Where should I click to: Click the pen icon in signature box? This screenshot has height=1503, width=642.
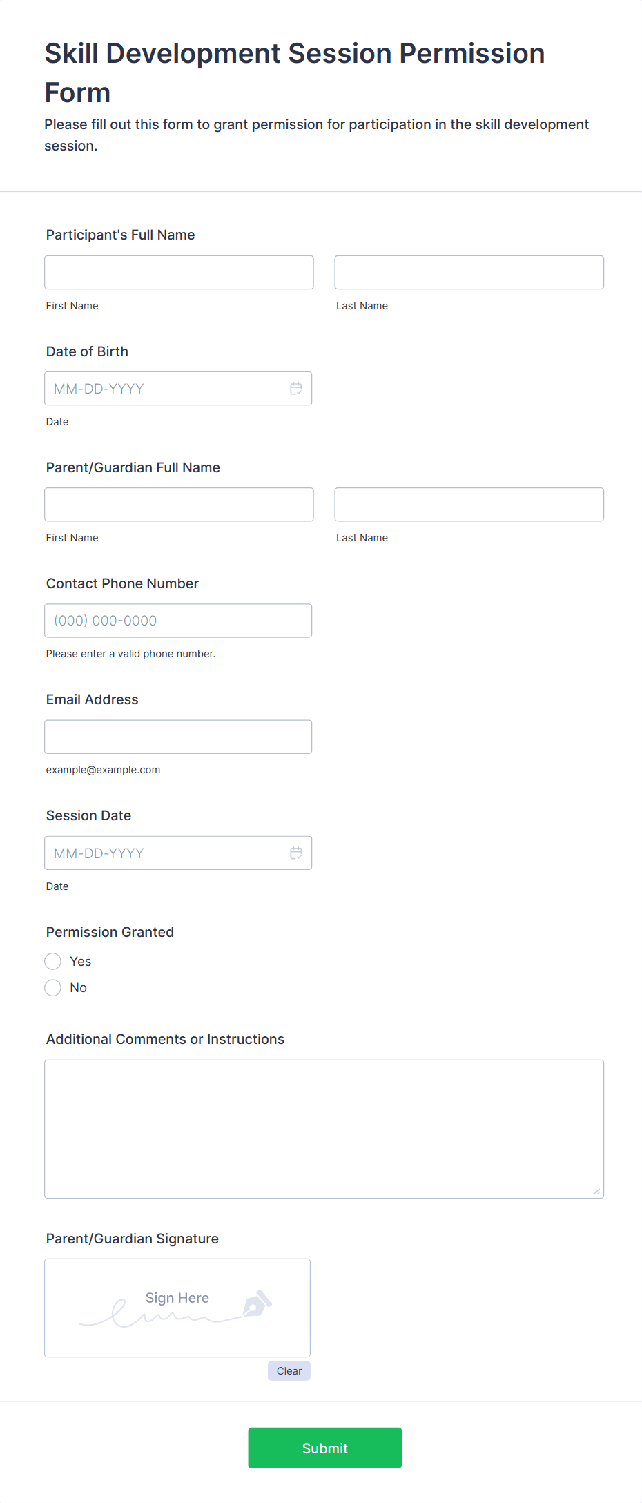(x=257, y=1303)
